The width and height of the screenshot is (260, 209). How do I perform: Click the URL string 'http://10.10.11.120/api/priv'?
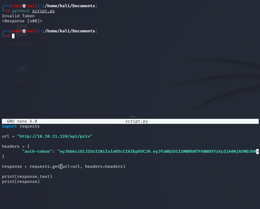tap(55, 136)
